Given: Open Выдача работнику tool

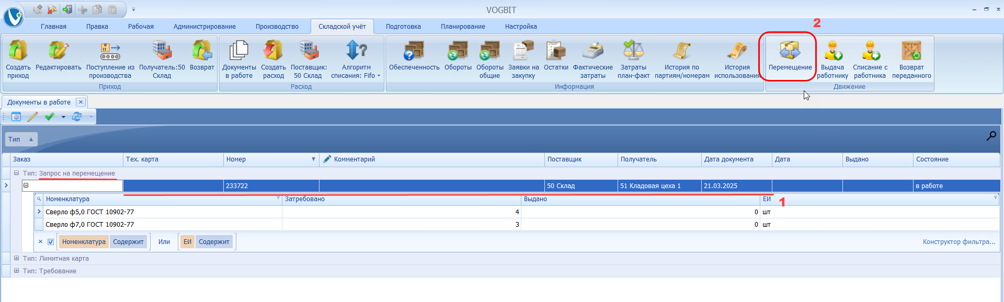Looking at the screenshot, I should pyautogui.click(x=832, y=51).
